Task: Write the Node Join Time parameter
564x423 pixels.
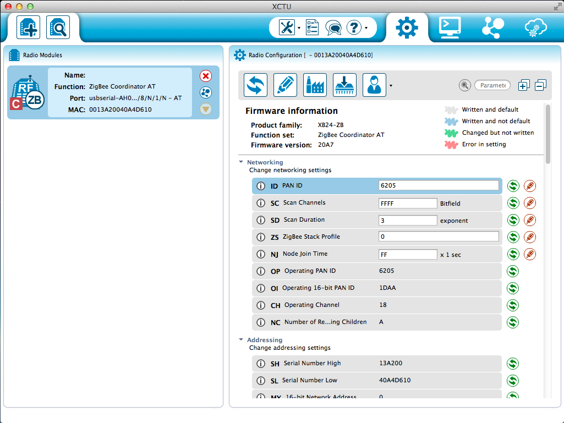Action: coord(530,254)
